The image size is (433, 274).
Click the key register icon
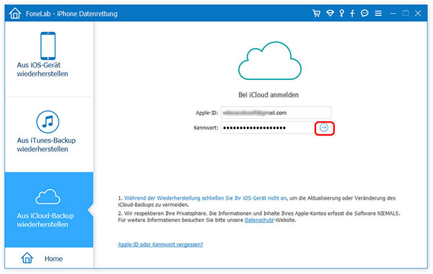pos(341,13)
